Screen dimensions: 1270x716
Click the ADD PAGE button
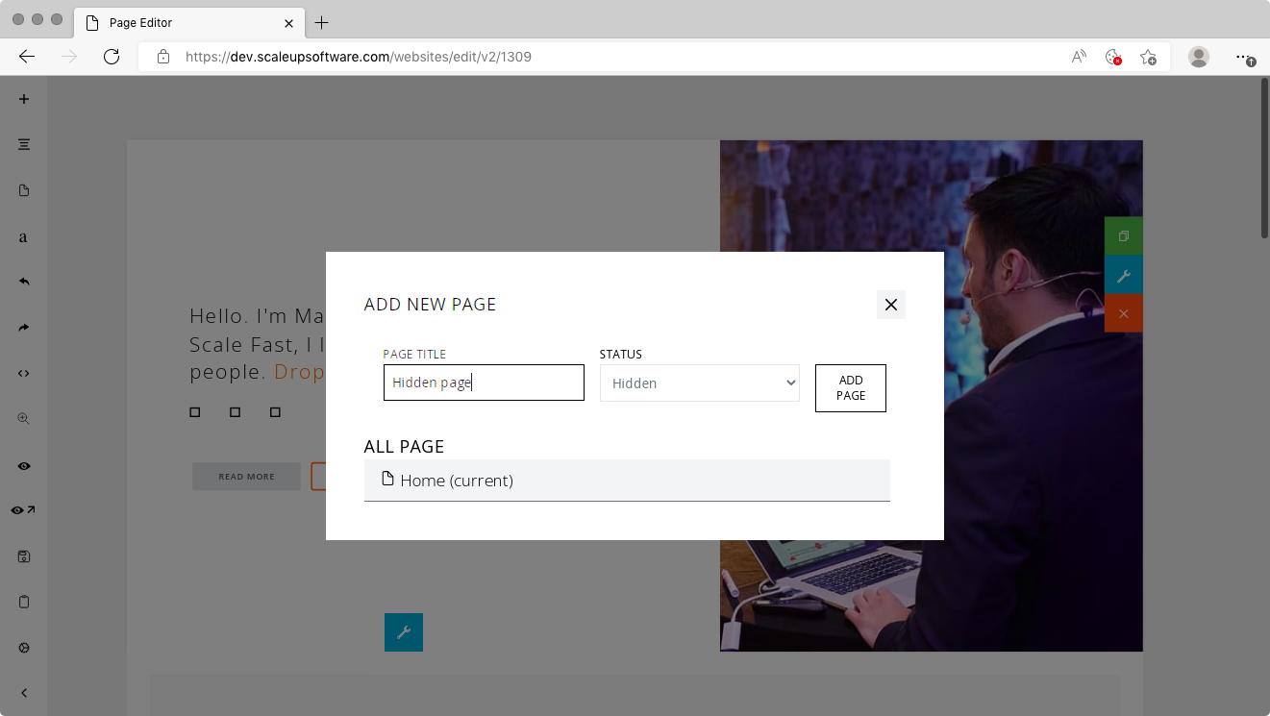point(851,388)
